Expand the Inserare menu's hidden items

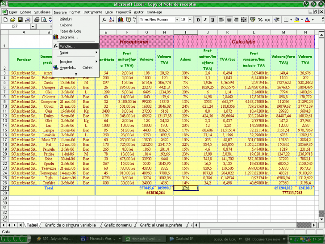(x=76, y=74)
